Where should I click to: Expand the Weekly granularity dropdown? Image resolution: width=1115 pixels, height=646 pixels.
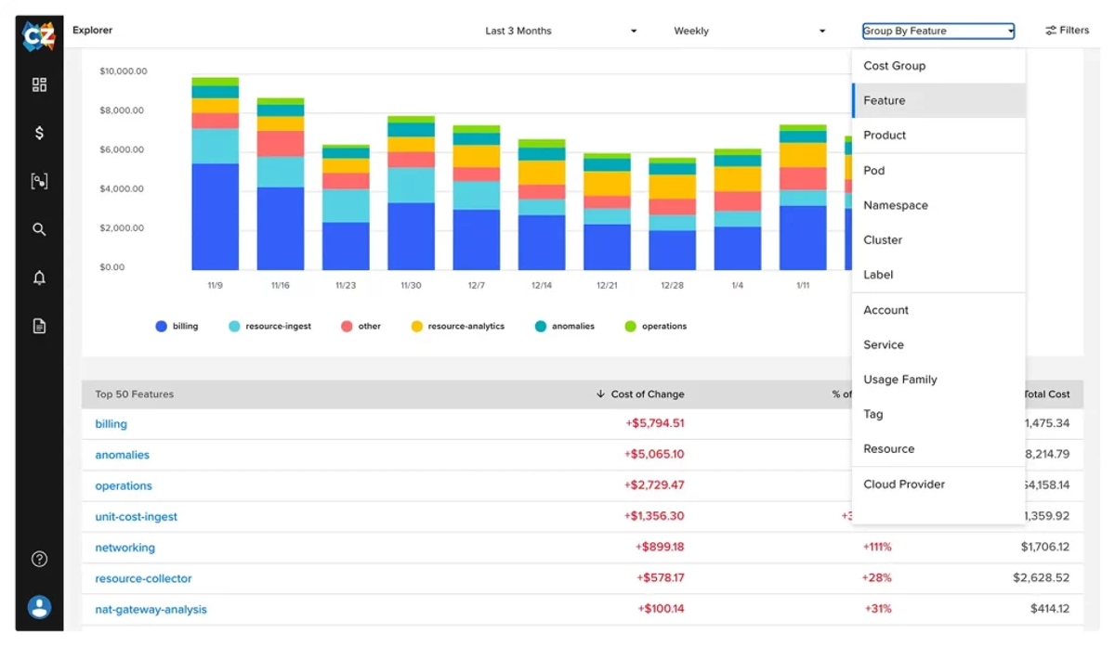click(749, 31)
